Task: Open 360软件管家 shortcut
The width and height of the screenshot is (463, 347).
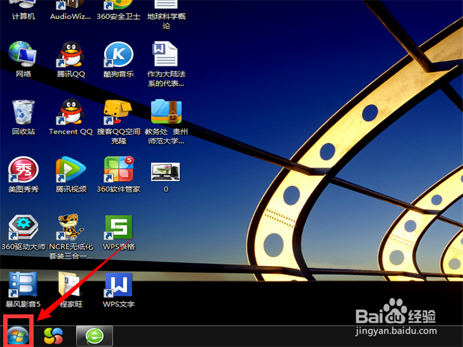Action: [119, 174]
